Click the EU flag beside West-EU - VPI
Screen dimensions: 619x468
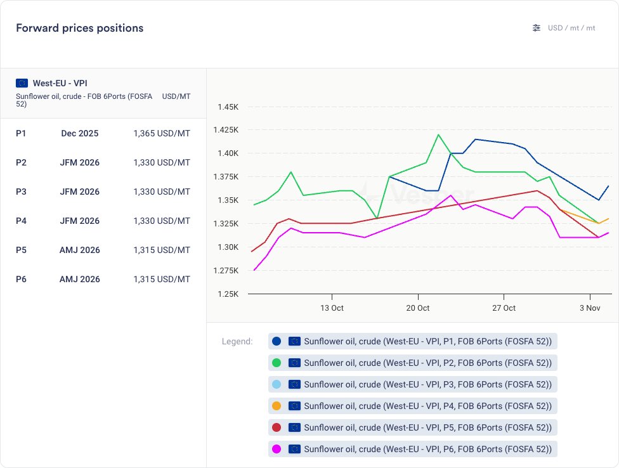pos(22,83)
